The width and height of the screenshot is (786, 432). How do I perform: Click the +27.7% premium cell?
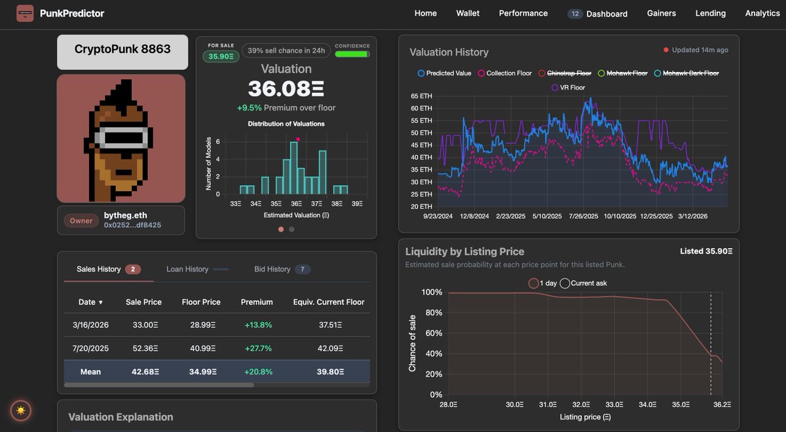[257, 348]
